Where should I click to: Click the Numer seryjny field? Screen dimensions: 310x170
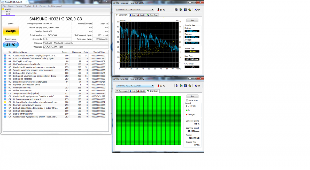pos(57,27)
